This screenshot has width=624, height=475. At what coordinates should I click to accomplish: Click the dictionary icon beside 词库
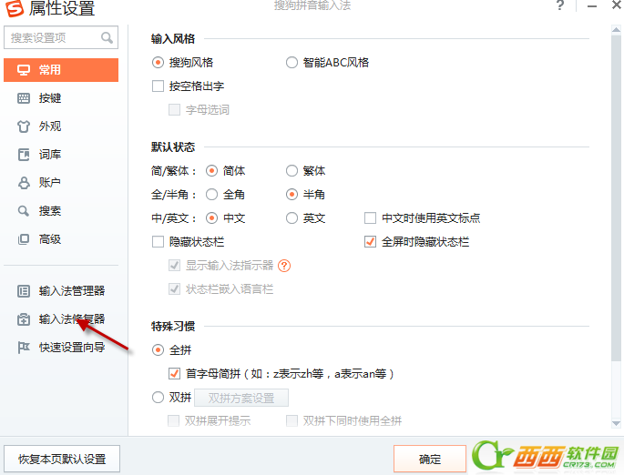click(24, 155)
